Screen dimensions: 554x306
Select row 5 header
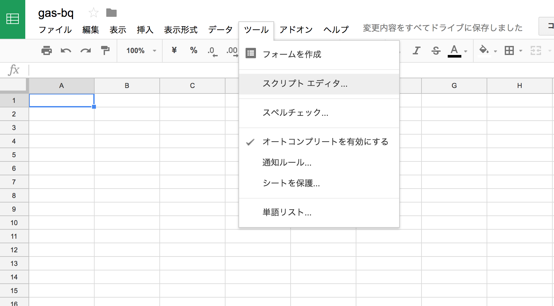coord(14,155)
